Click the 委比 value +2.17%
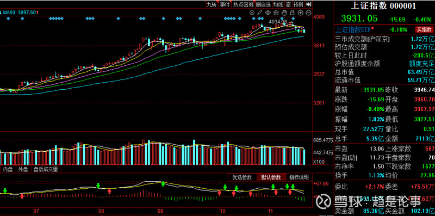This screenshot has height=216, width=435. (x=375, y=187)
